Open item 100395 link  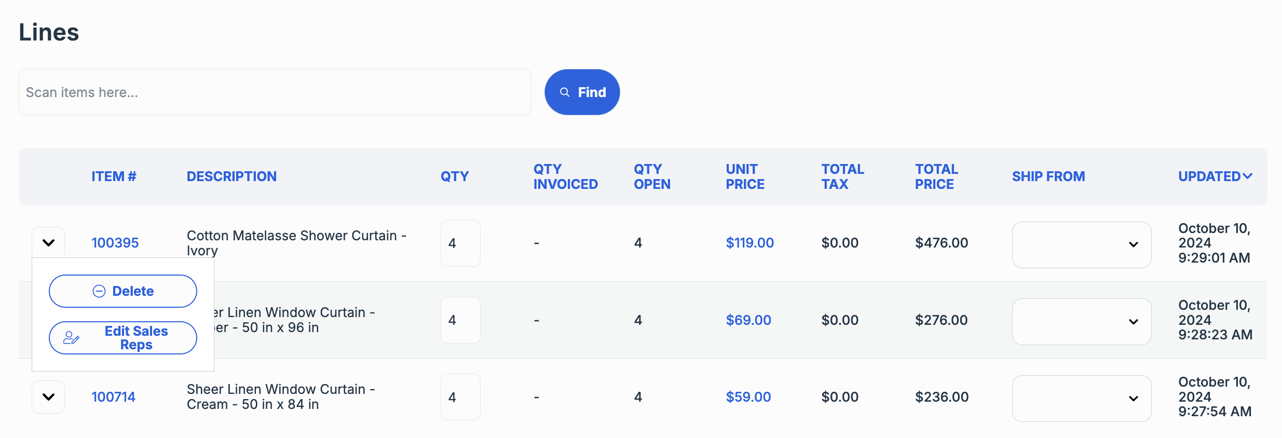pyautogui.click(x=115, y=243)
